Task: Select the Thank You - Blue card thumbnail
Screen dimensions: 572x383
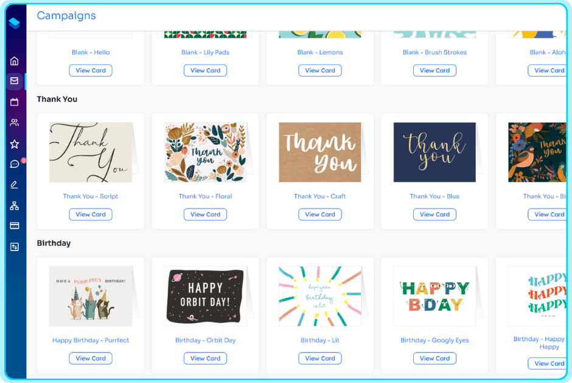Action: (x=435, y=153)
